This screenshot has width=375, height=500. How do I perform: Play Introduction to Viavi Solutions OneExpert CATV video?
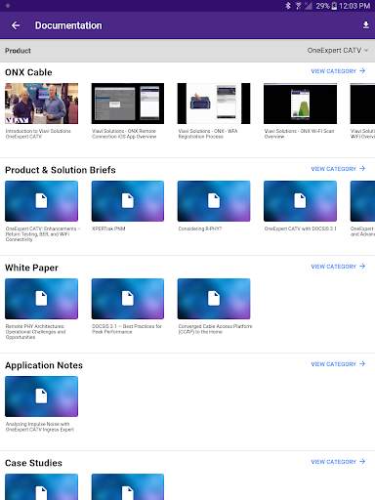coord(41,104)
